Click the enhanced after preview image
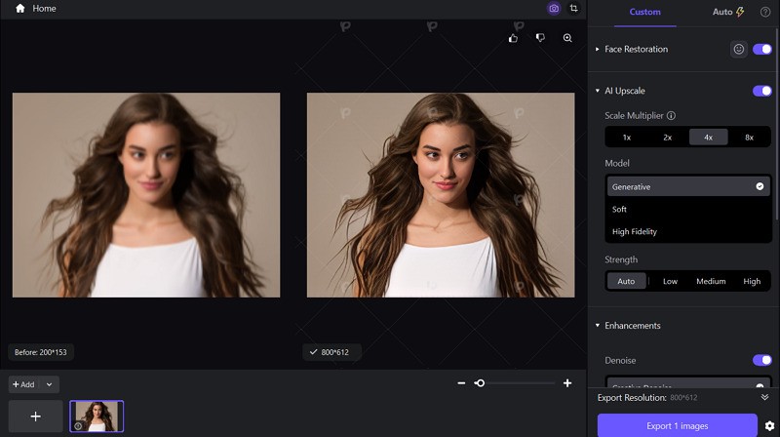 pyautogui.click(x=441, y=195)
